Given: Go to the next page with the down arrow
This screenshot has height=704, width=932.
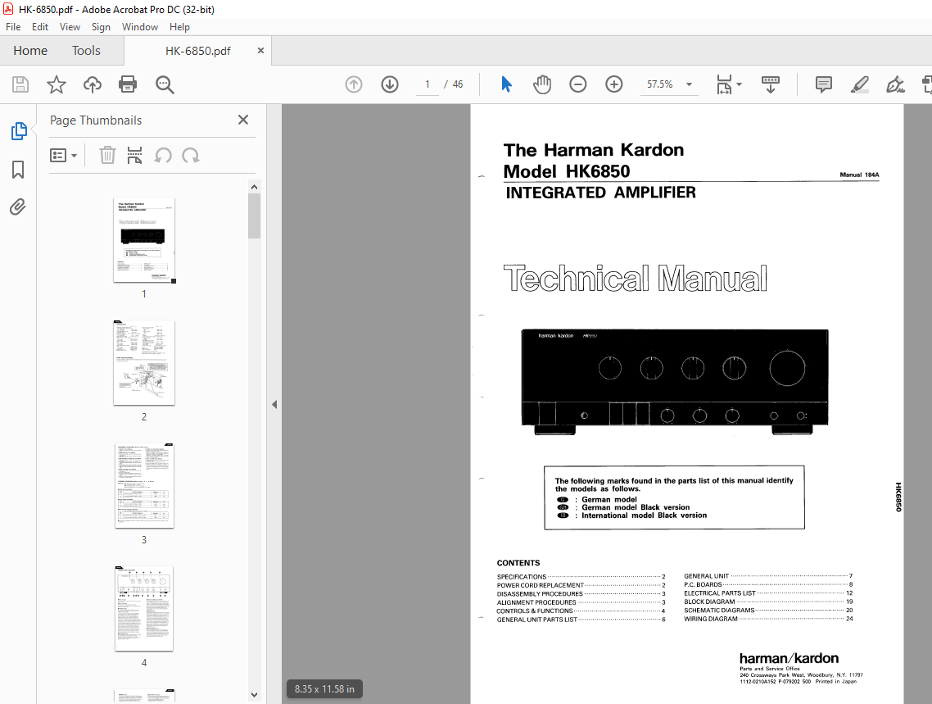Looking at the screenshot, I should coord(390,84).
